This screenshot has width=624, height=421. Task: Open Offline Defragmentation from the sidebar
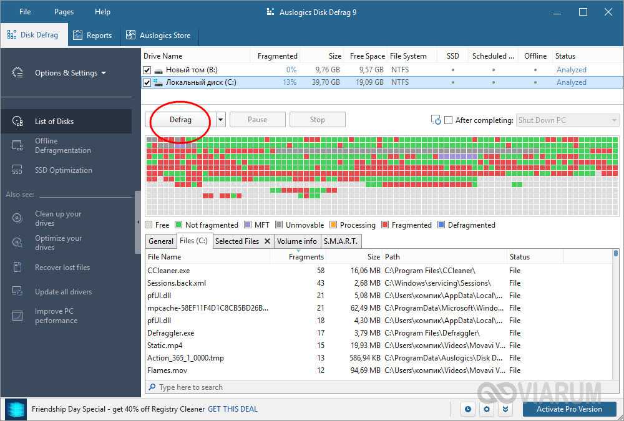(62, 145)
